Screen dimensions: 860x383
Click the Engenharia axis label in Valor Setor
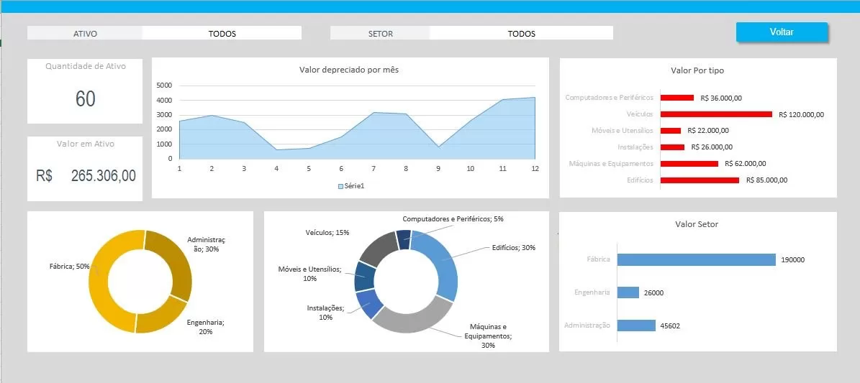coord(592,292)
